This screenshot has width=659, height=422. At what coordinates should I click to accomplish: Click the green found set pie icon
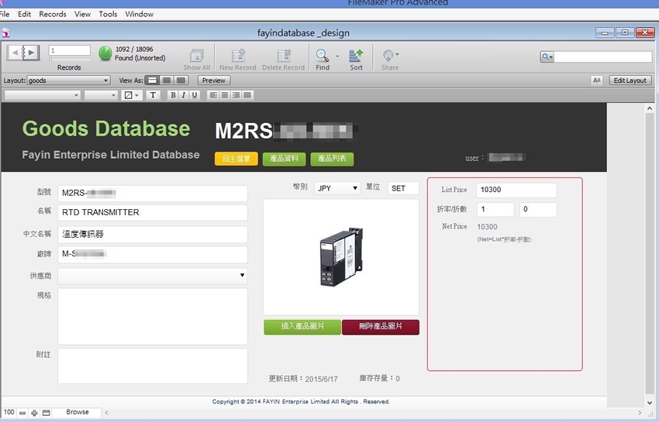[105, 53]
